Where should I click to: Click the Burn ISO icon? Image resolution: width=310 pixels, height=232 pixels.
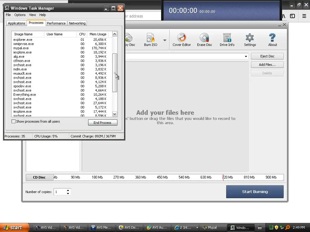tap(150, 40)
